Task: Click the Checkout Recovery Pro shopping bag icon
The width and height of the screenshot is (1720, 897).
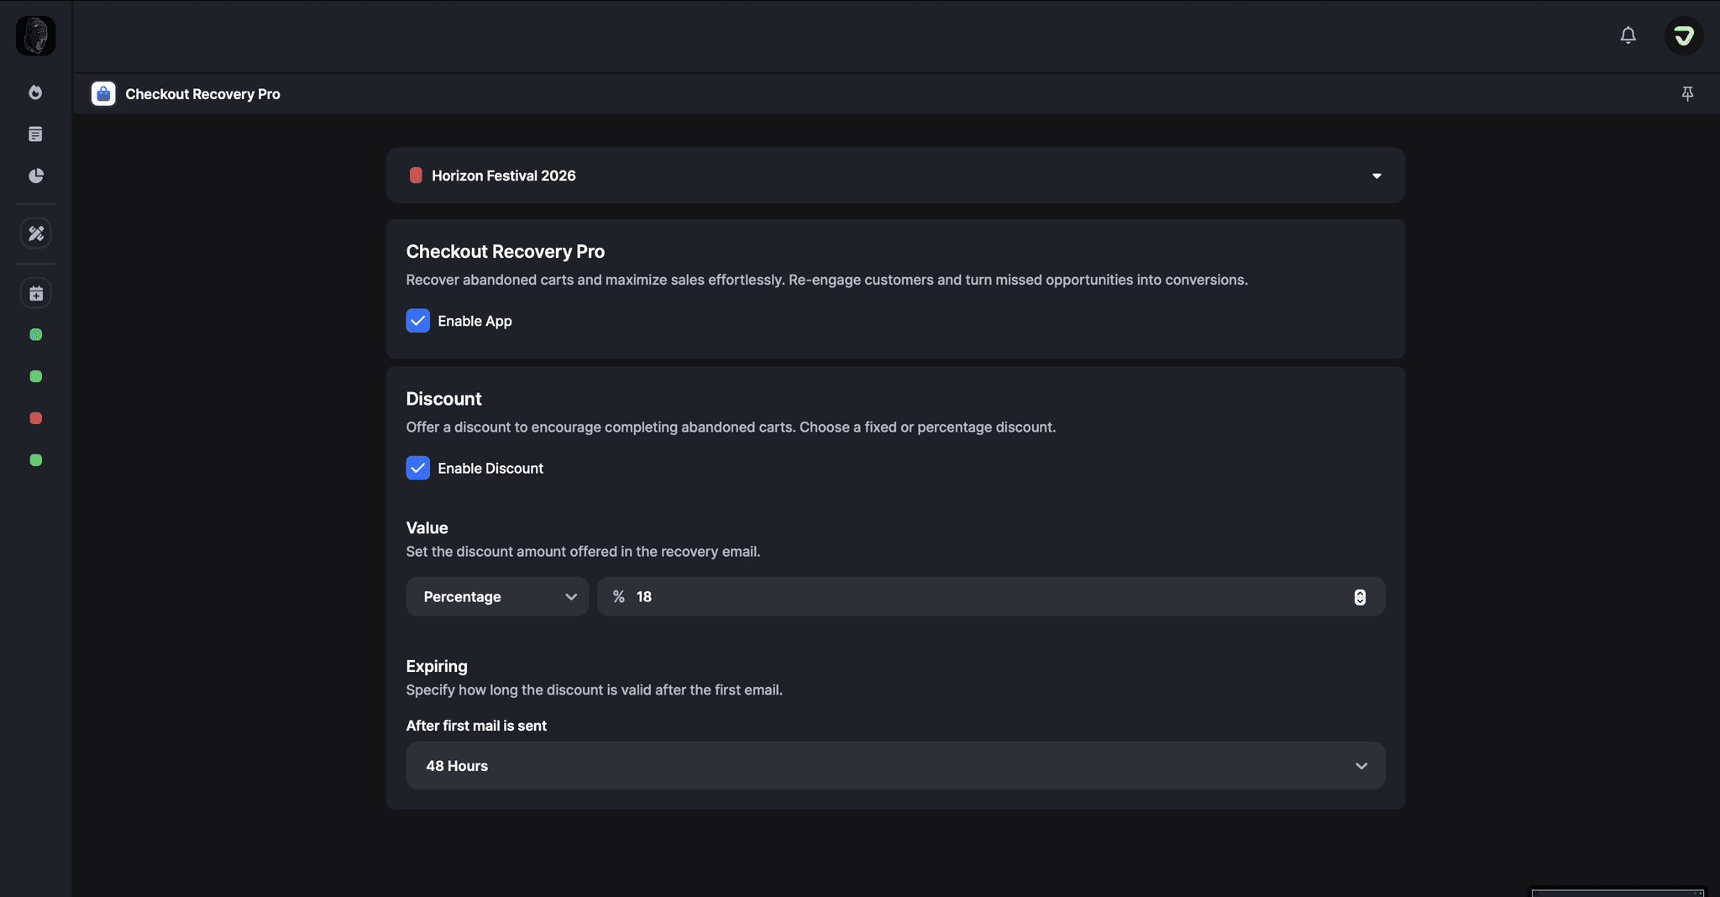Action: pos(102,93)
